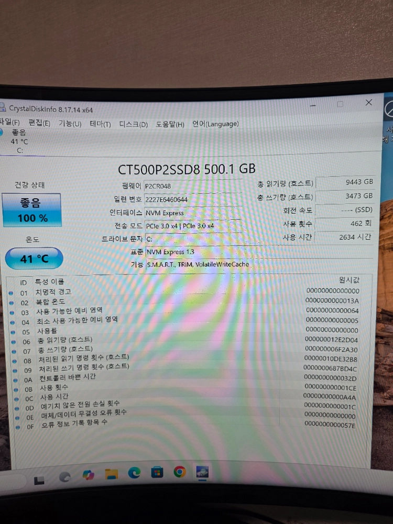Screen dimensions: 393x524
Task: Click the power-on hours value 2634 시간
Action: [344, 237]
